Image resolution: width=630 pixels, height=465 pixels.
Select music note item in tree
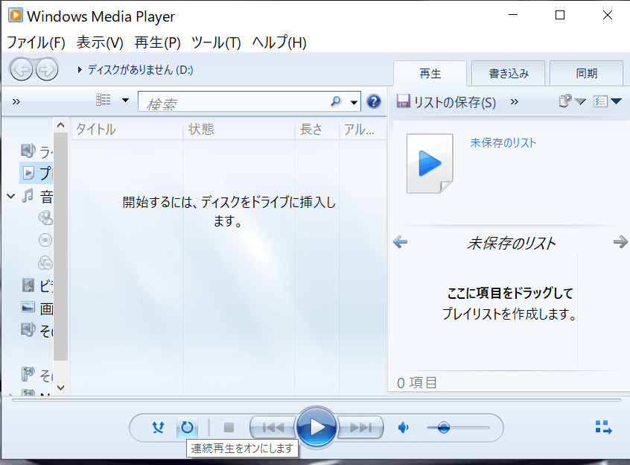pos(37,197)
